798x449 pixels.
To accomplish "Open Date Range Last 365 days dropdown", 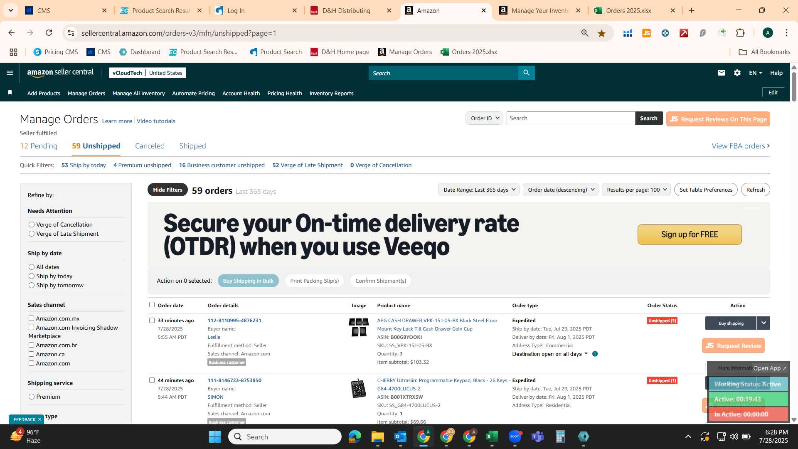I will point(478,190).
